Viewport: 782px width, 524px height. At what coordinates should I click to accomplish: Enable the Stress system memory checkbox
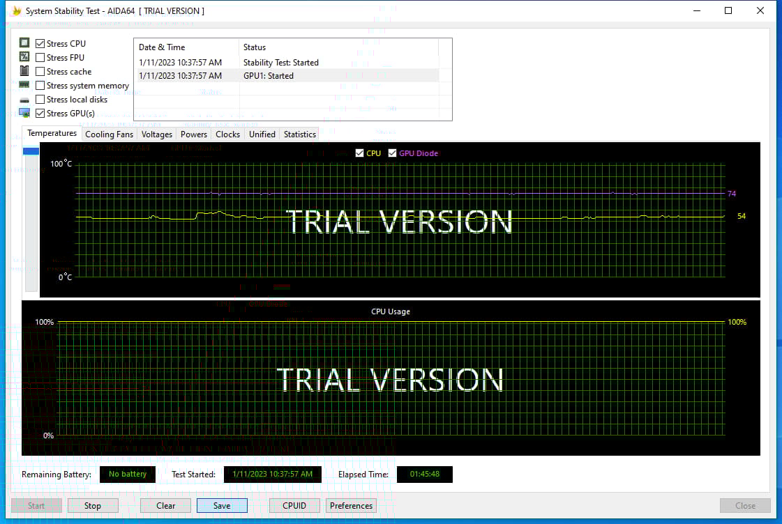click(40, 85)
